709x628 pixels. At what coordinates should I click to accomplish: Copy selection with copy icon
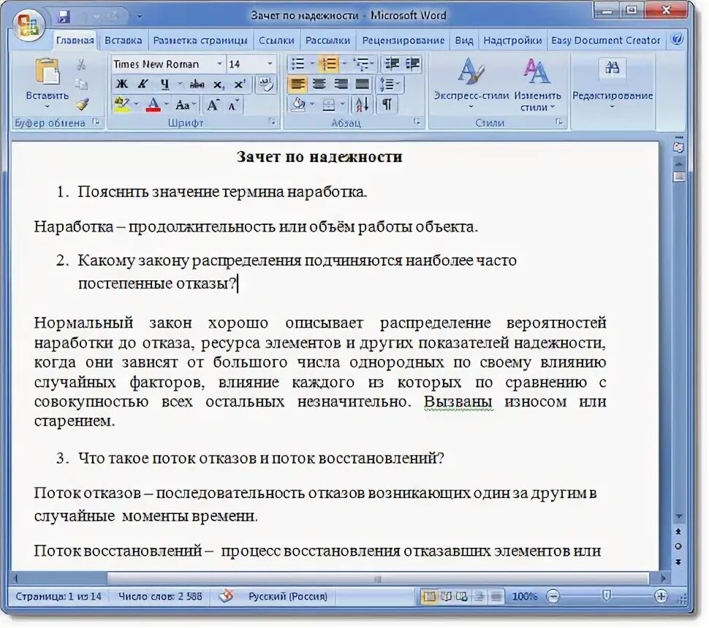(81, 85)
